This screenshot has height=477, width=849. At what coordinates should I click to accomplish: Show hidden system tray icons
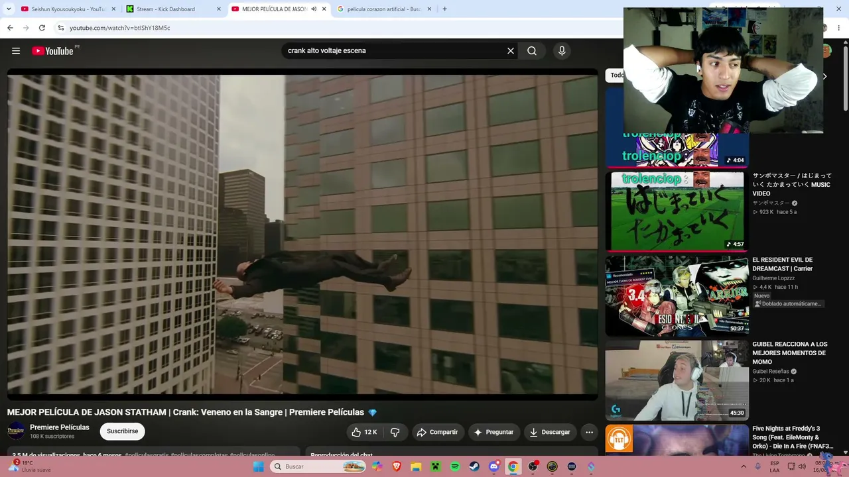pos(744,466)
